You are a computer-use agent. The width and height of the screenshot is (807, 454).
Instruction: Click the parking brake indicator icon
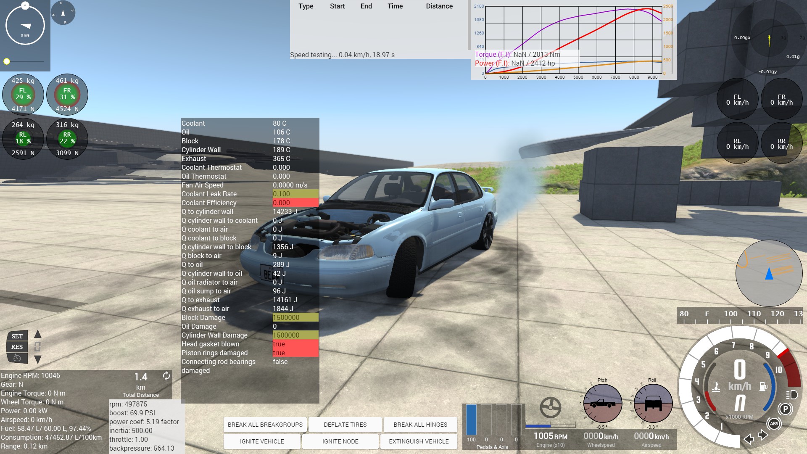pyautogui.click(x=785, y=409)
